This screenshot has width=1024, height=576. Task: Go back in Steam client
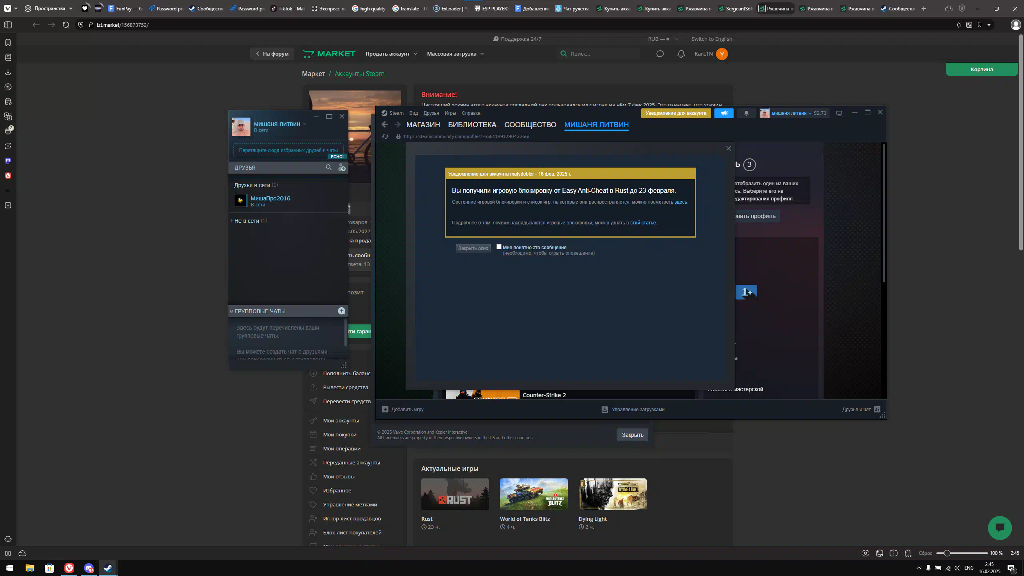click(x=385, y=125)
